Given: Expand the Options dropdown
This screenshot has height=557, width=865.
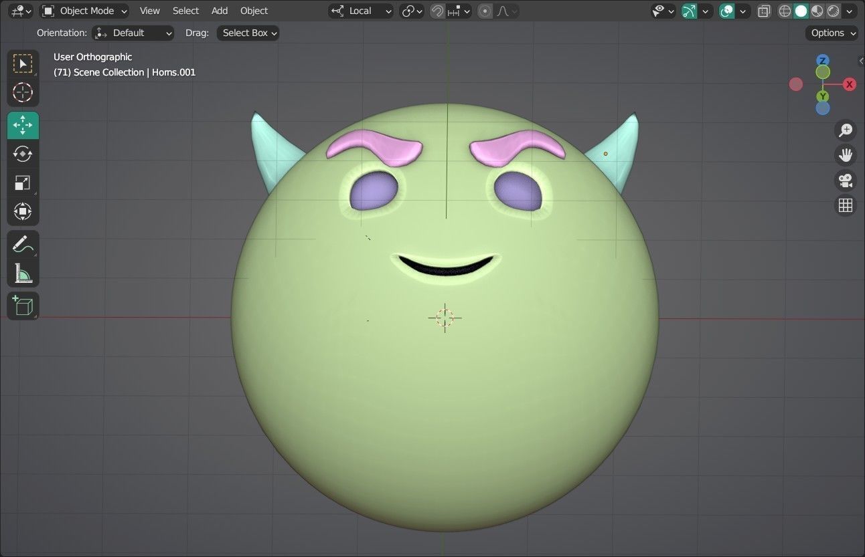Looking at the screenshot, I should (832, 33).
